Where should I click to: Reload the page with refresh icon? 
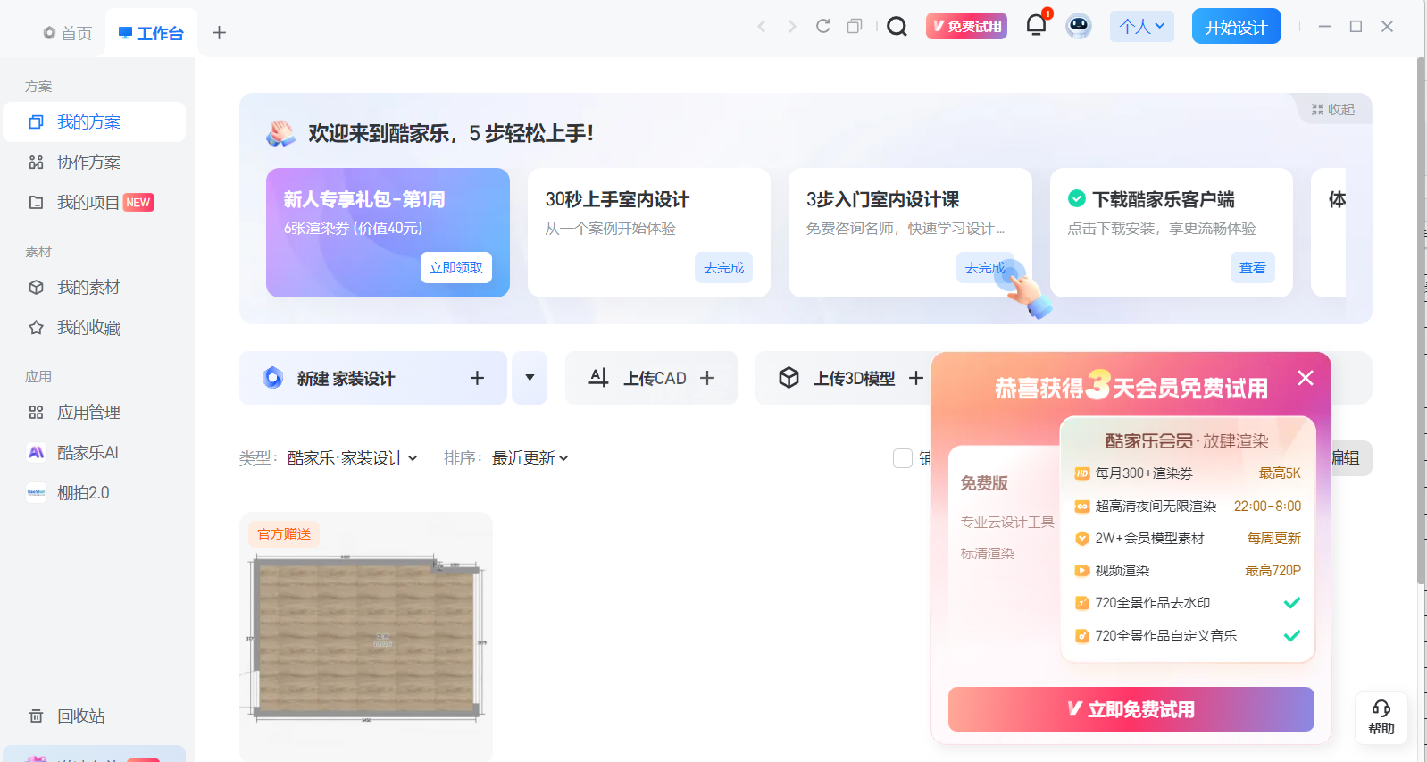pyautogui.click(x=823, y=26)
